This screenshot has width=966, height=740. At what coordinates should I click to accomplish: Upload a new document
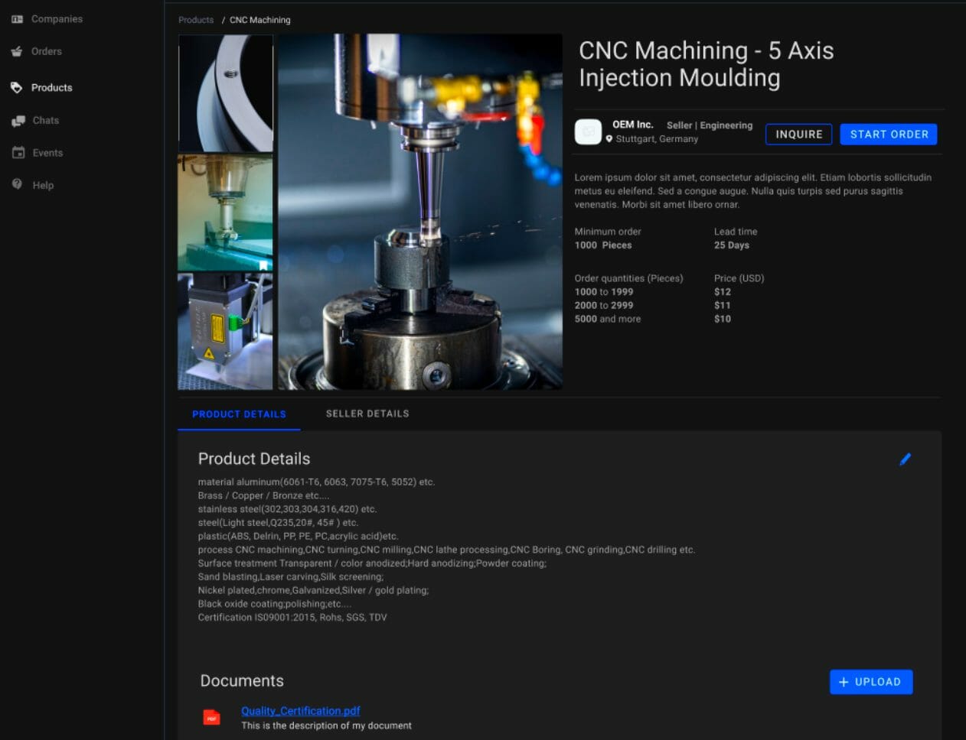(x=870, y=682)
